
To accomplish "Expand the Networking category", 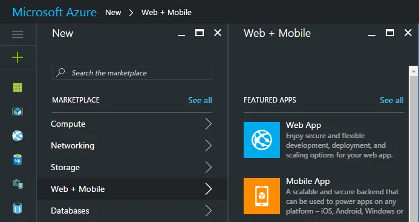I will pyautogui.click(x=132, y=145).
